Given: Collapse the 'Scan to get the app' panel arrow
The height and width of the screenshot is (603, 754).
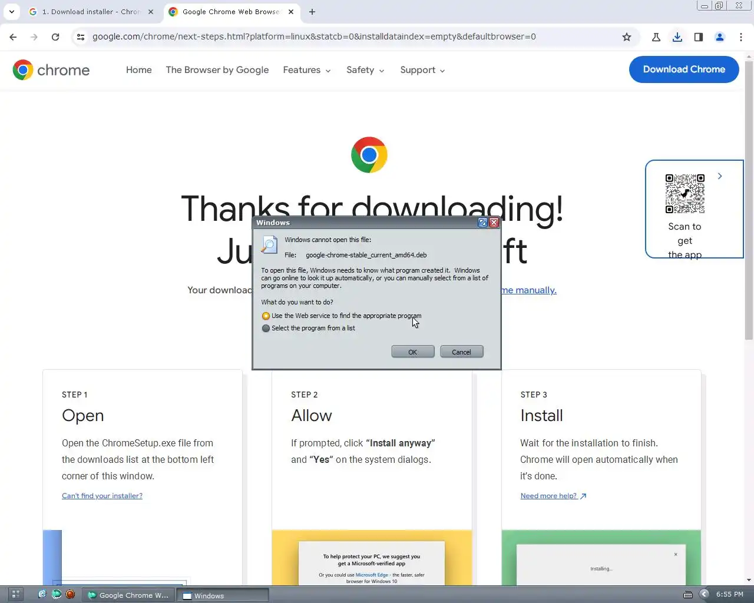Looking at the screenshot, I should point(720,176).
